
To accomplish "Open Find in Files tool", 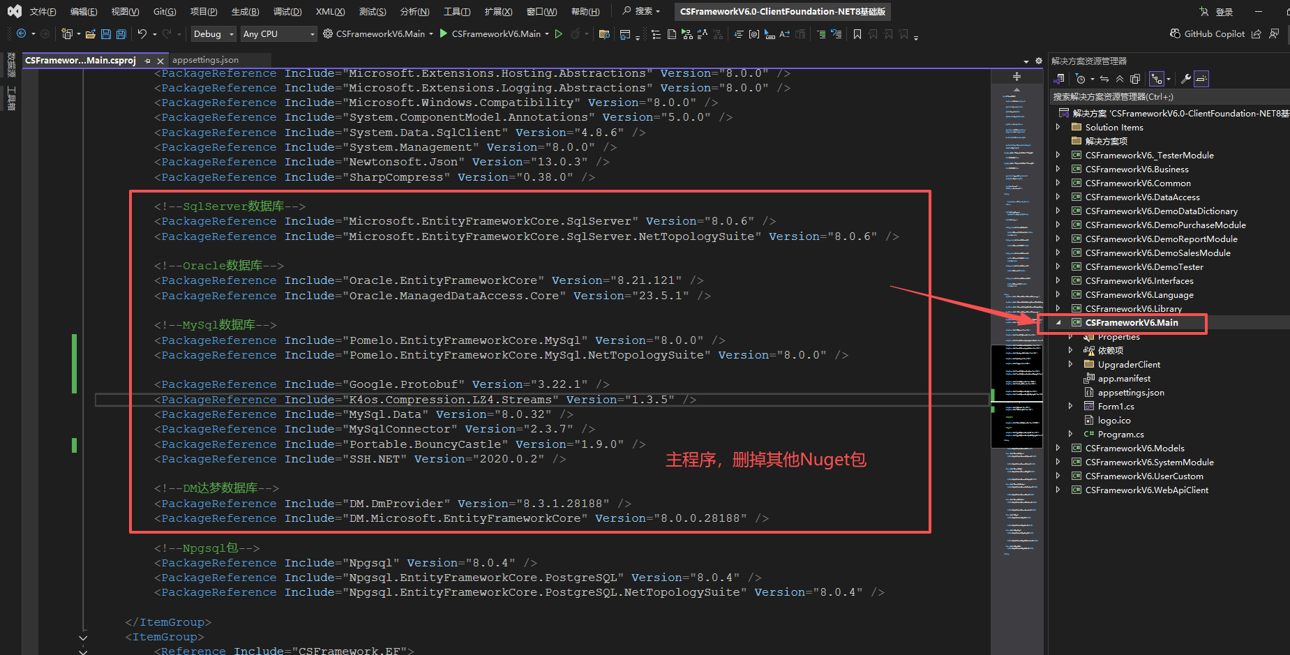I will tap(604, 33).
